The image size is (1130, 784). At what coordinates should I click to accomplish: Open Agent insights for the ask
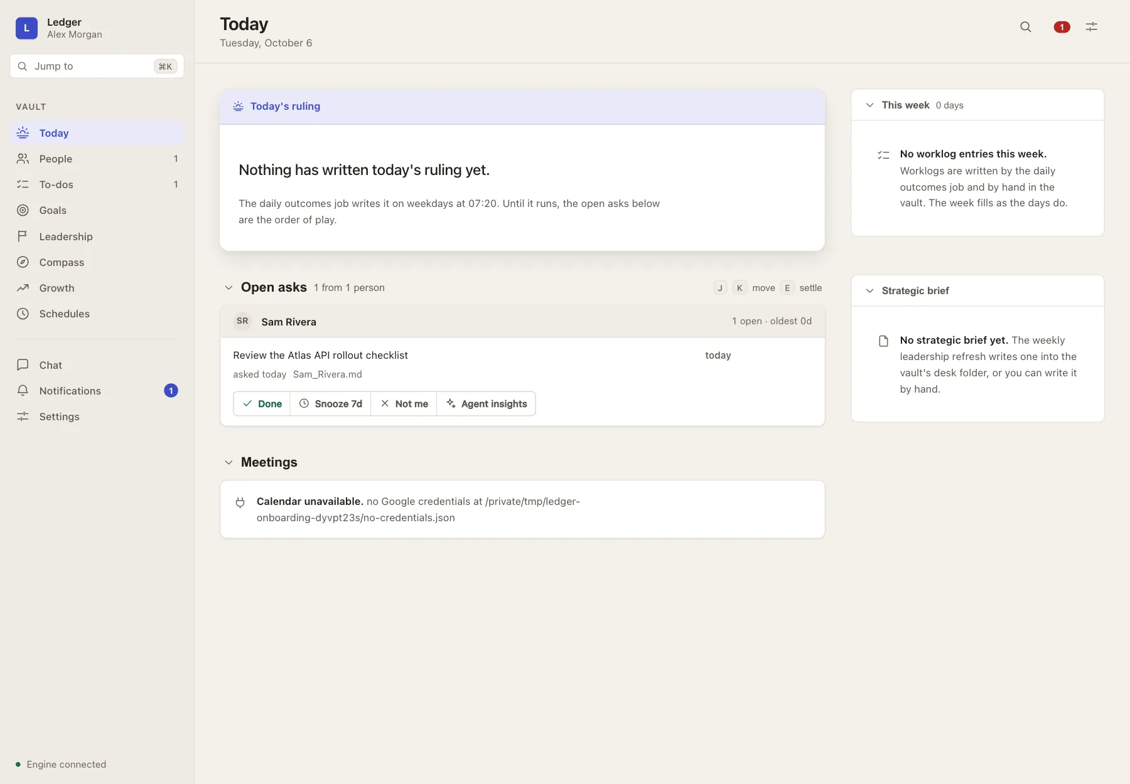pyautogui.click(x=487, y=404)
